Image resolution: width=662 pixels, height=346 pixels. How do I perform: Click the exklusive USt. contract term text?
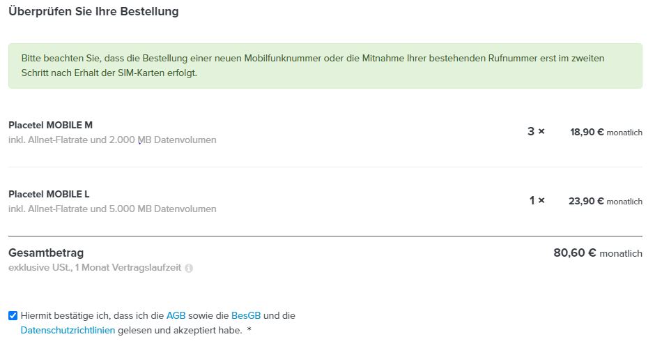point(95,268)
